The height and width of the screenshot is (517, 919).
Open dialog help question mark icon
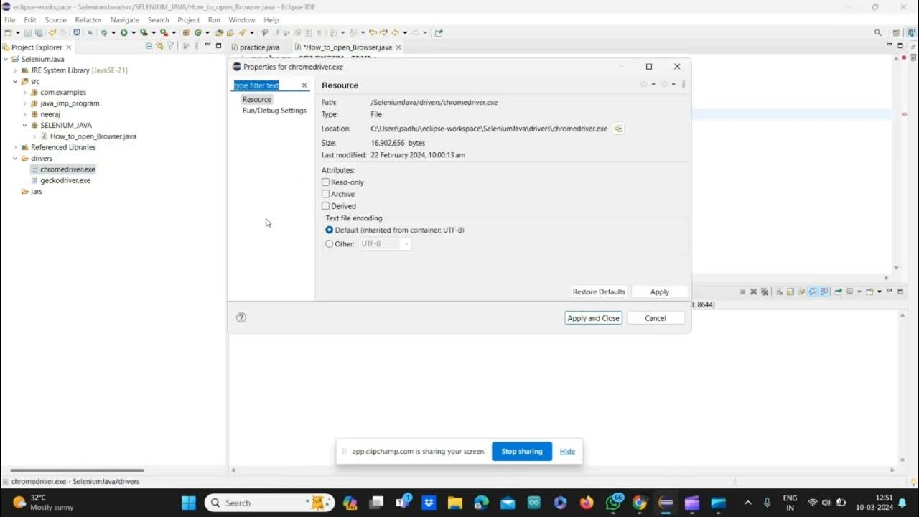point(241,317)
